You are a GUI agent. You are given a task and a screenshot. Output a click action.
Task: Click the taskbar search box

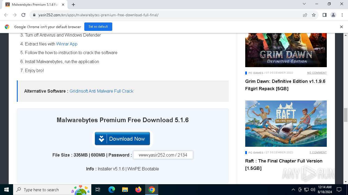52,190
